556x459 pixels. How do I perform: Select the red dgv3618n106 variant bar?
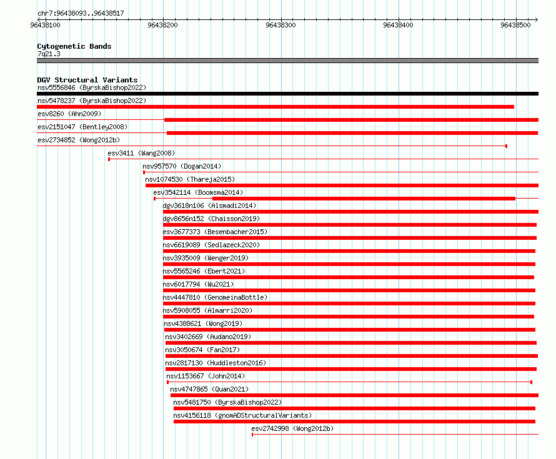click(350, 212)
